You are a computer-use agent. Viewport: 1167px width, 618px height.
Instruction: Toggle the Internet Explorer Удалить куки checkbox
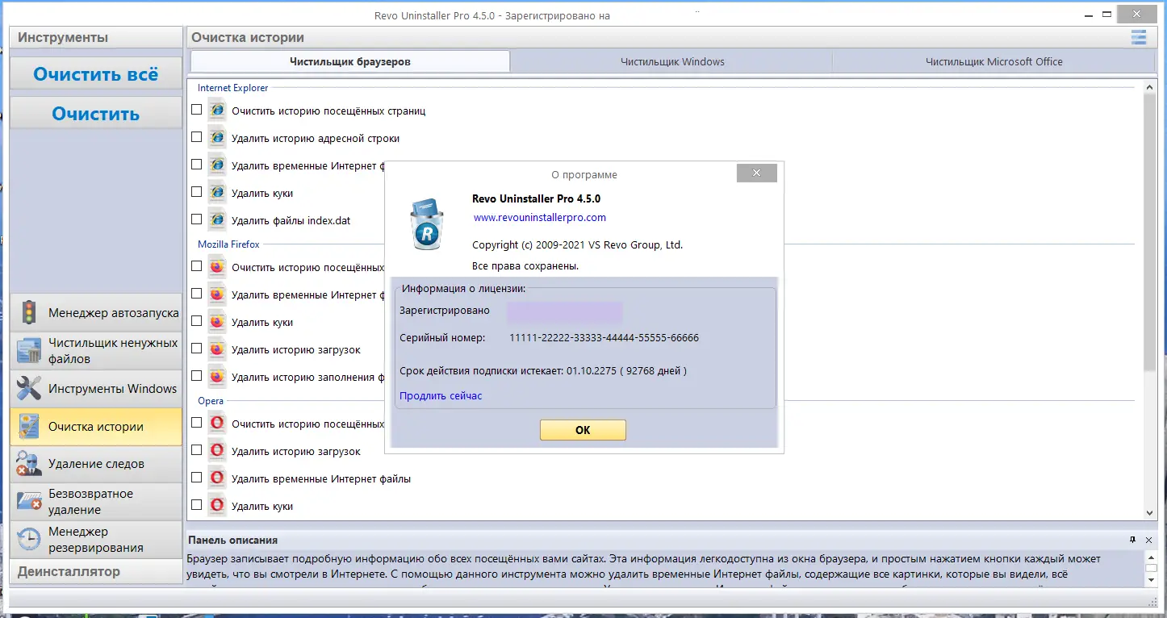click(x=197, y=192)
